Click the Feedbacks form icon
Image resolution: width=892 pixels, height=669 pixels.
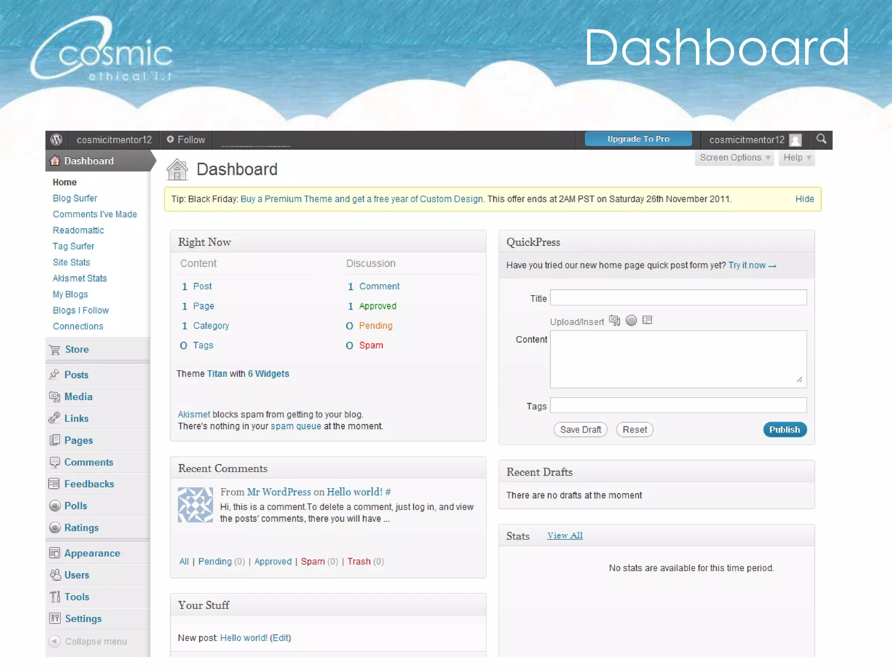[54, 484]
